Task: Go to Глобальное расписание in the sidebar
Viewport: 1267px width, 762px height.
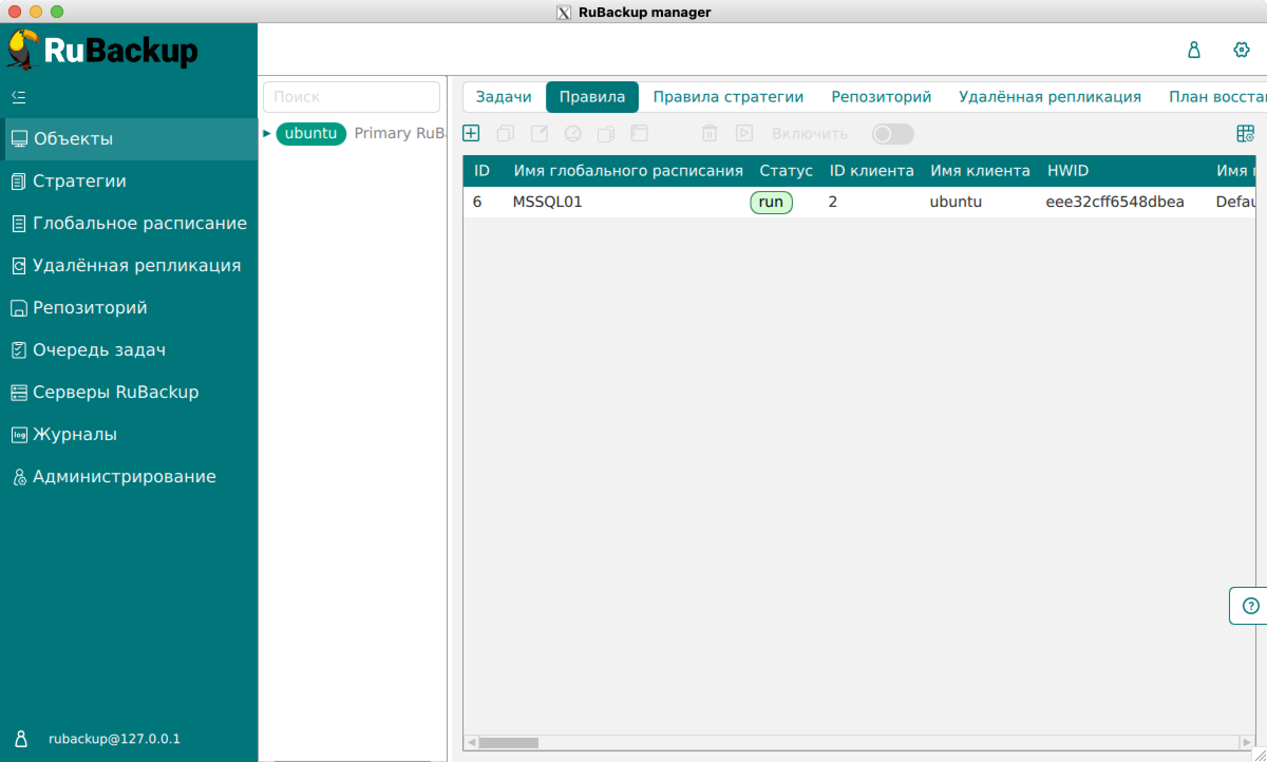Action: (139, 223)
